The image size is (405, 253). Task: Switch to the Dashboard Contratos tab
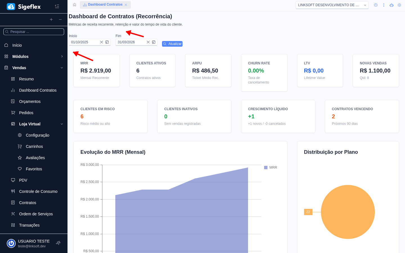[105, 5]
